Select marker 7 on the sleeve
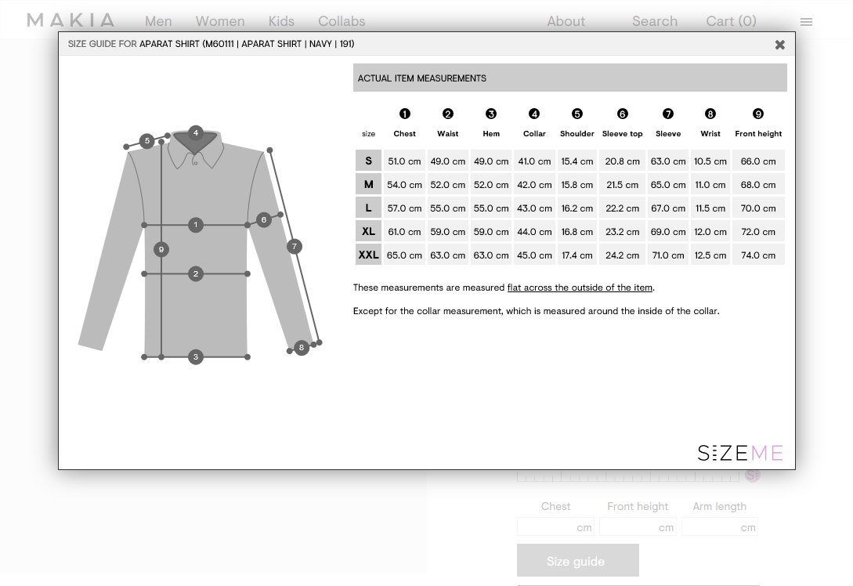The height and width of the screenshot is (586, 853). tap(295, 247)
